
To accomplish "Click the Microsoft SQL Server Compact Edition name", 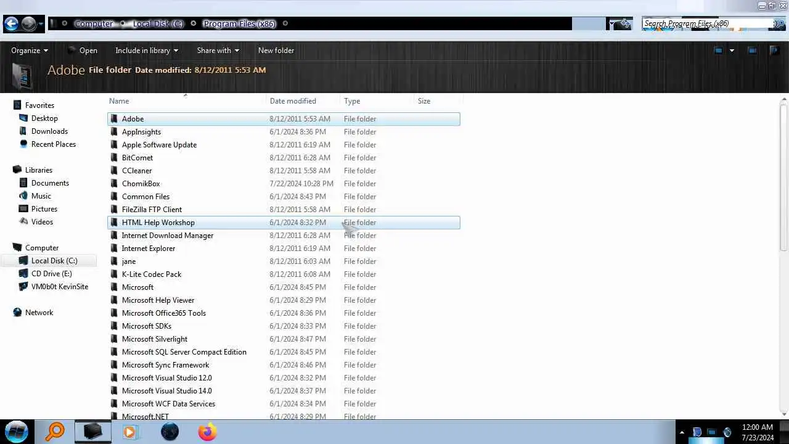I will pos(184,352).
